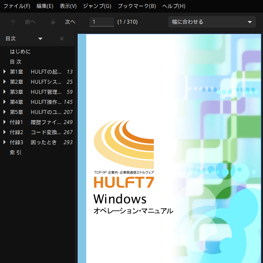Jump to 第1章 HULFTの起... chapter
Viewport: 263px width, 263px height.
click(36, 72)
